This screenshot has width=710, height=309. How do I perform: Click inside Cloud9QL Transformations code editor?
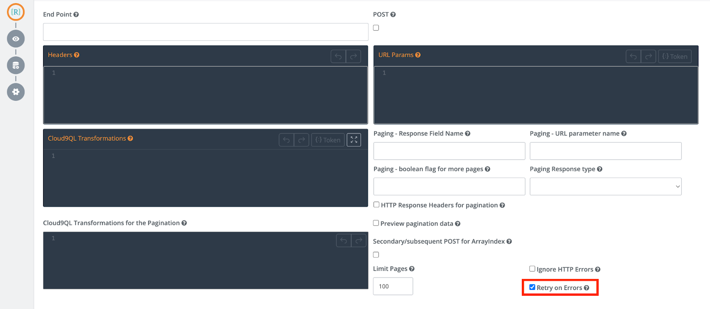pyautogui.click(x=205, y=178)
